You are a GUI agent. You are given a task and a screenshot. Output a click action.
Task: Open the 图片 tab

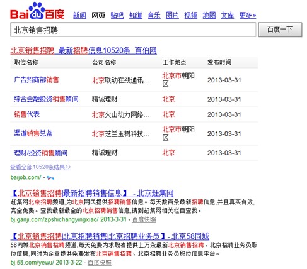(172, 15)
